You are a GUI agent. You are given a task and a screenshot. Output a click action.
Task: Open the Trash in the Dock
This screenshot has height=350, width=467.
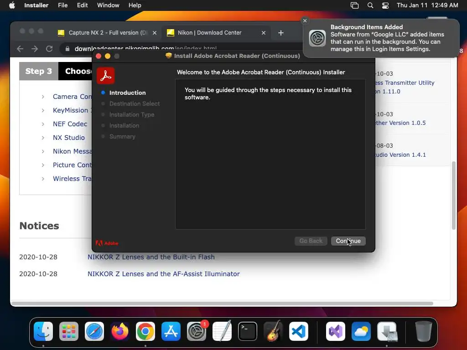(x=423, y=331)
